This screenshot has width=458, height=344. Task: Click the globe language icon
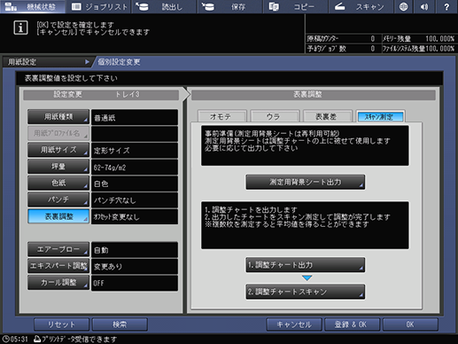tap(403, 6)
